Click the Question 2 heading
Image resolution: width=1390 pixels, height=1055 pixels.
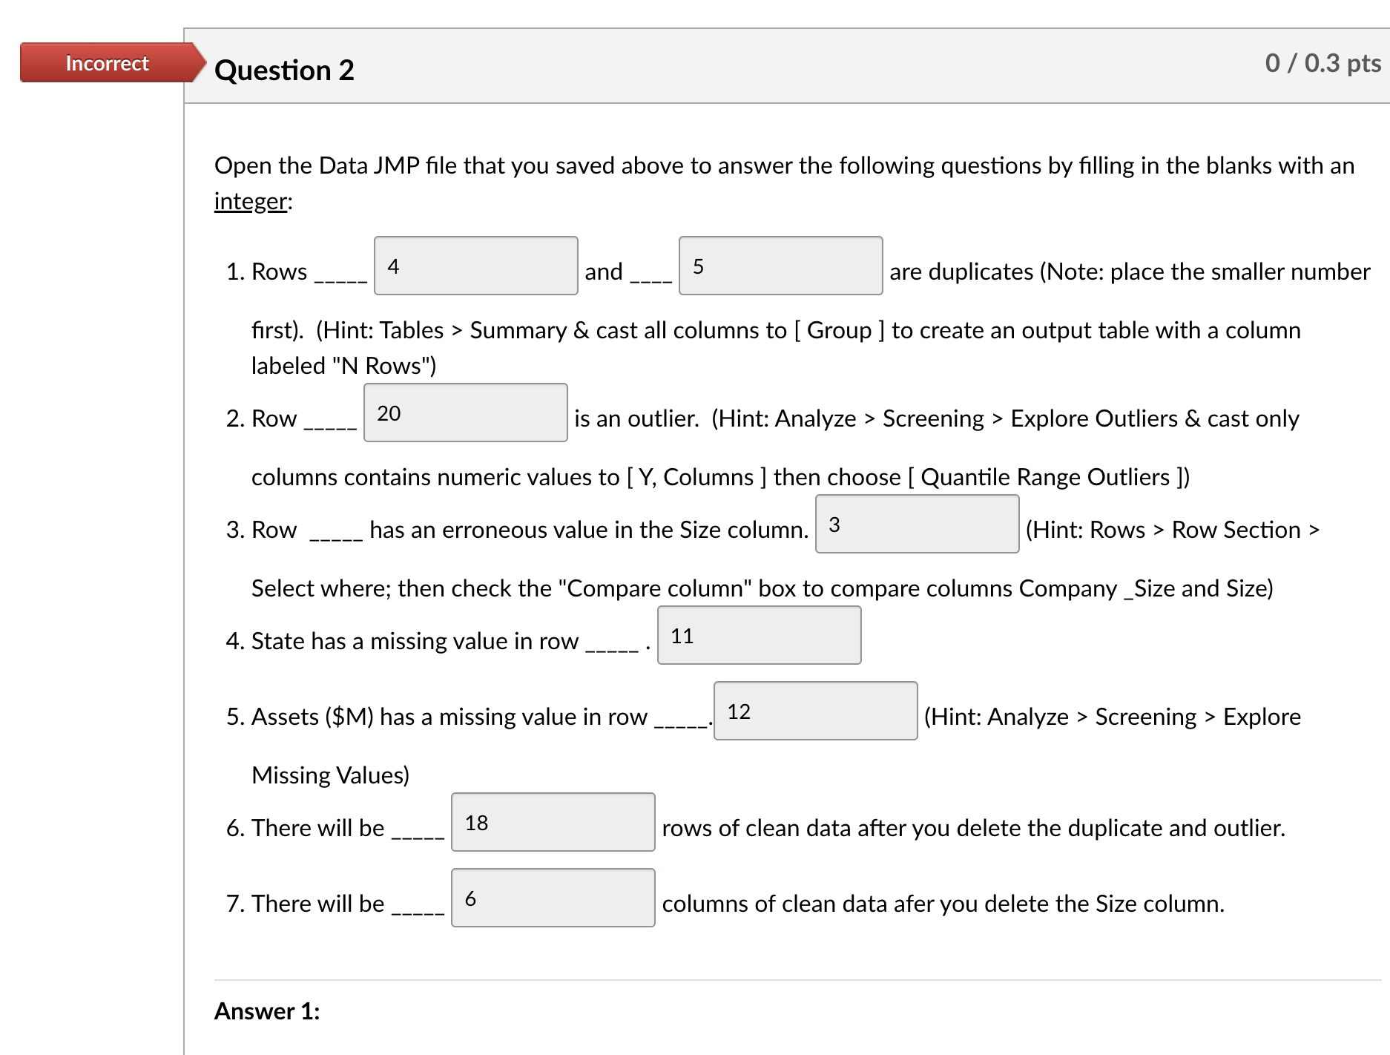click(284, 70)
